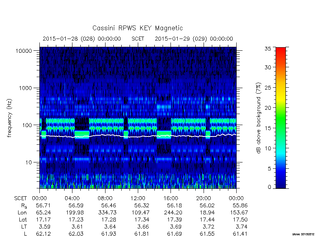Screen dimensions: 315x236
Task: Select the Lon value 18.94
Action: (208, 212)
